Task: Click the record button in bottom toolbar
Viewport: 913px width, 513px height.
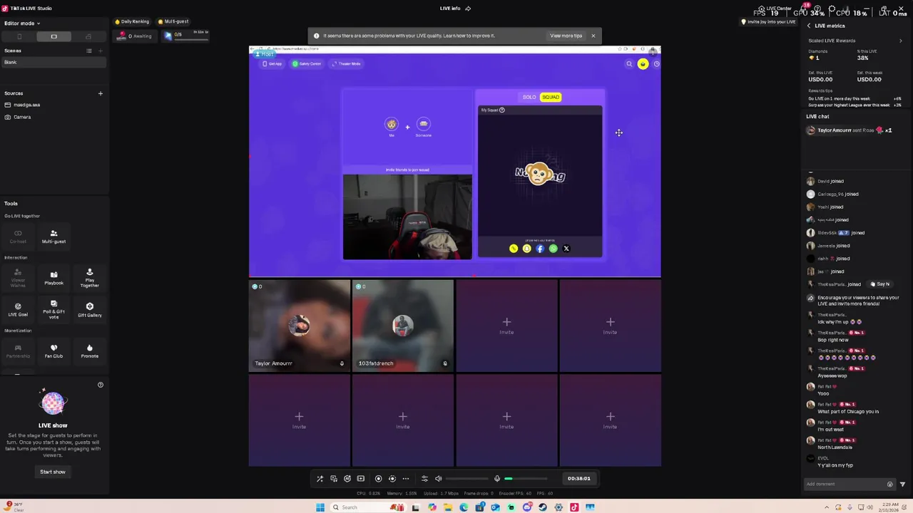Action: [x=378, y=479]
